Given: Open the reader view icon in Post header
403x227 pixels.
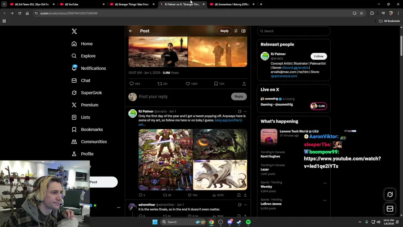Looking at the screenshot, I should [243, 31].
